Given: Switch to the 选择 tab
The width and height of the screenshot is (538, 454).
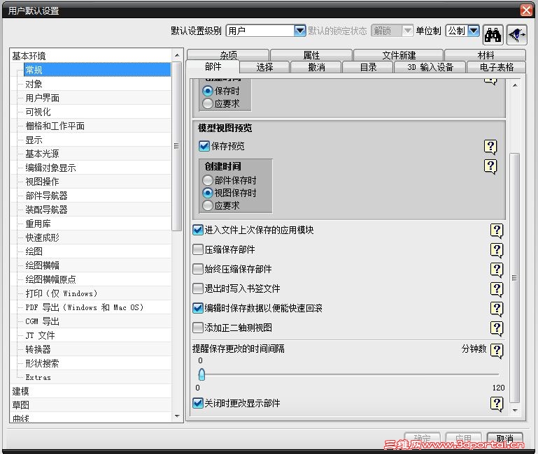Looking at the screenshot, I should pos(264,67).
